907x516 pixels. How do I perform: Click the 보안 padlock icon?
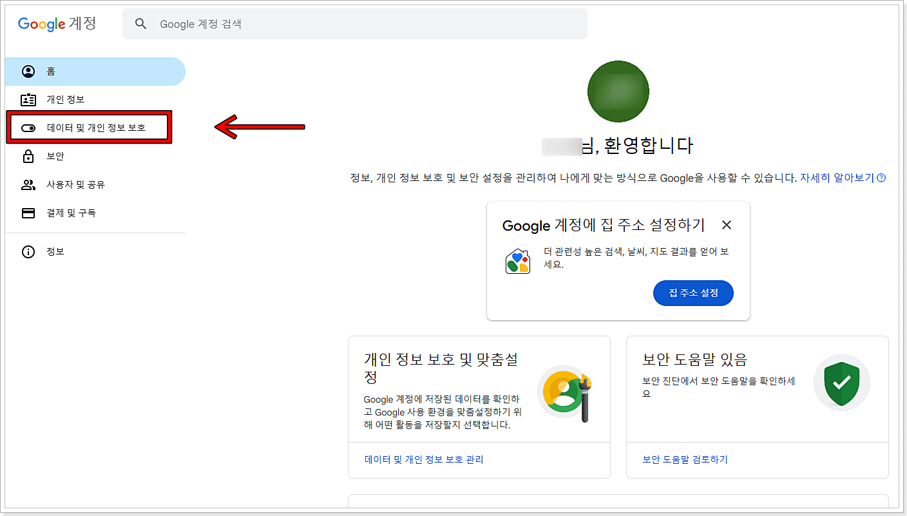(x=28, y=156)
